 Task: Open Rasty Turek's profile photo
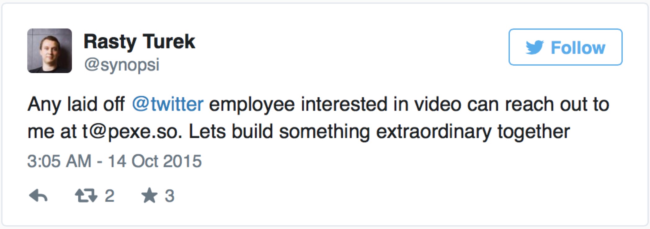point(50,51)
